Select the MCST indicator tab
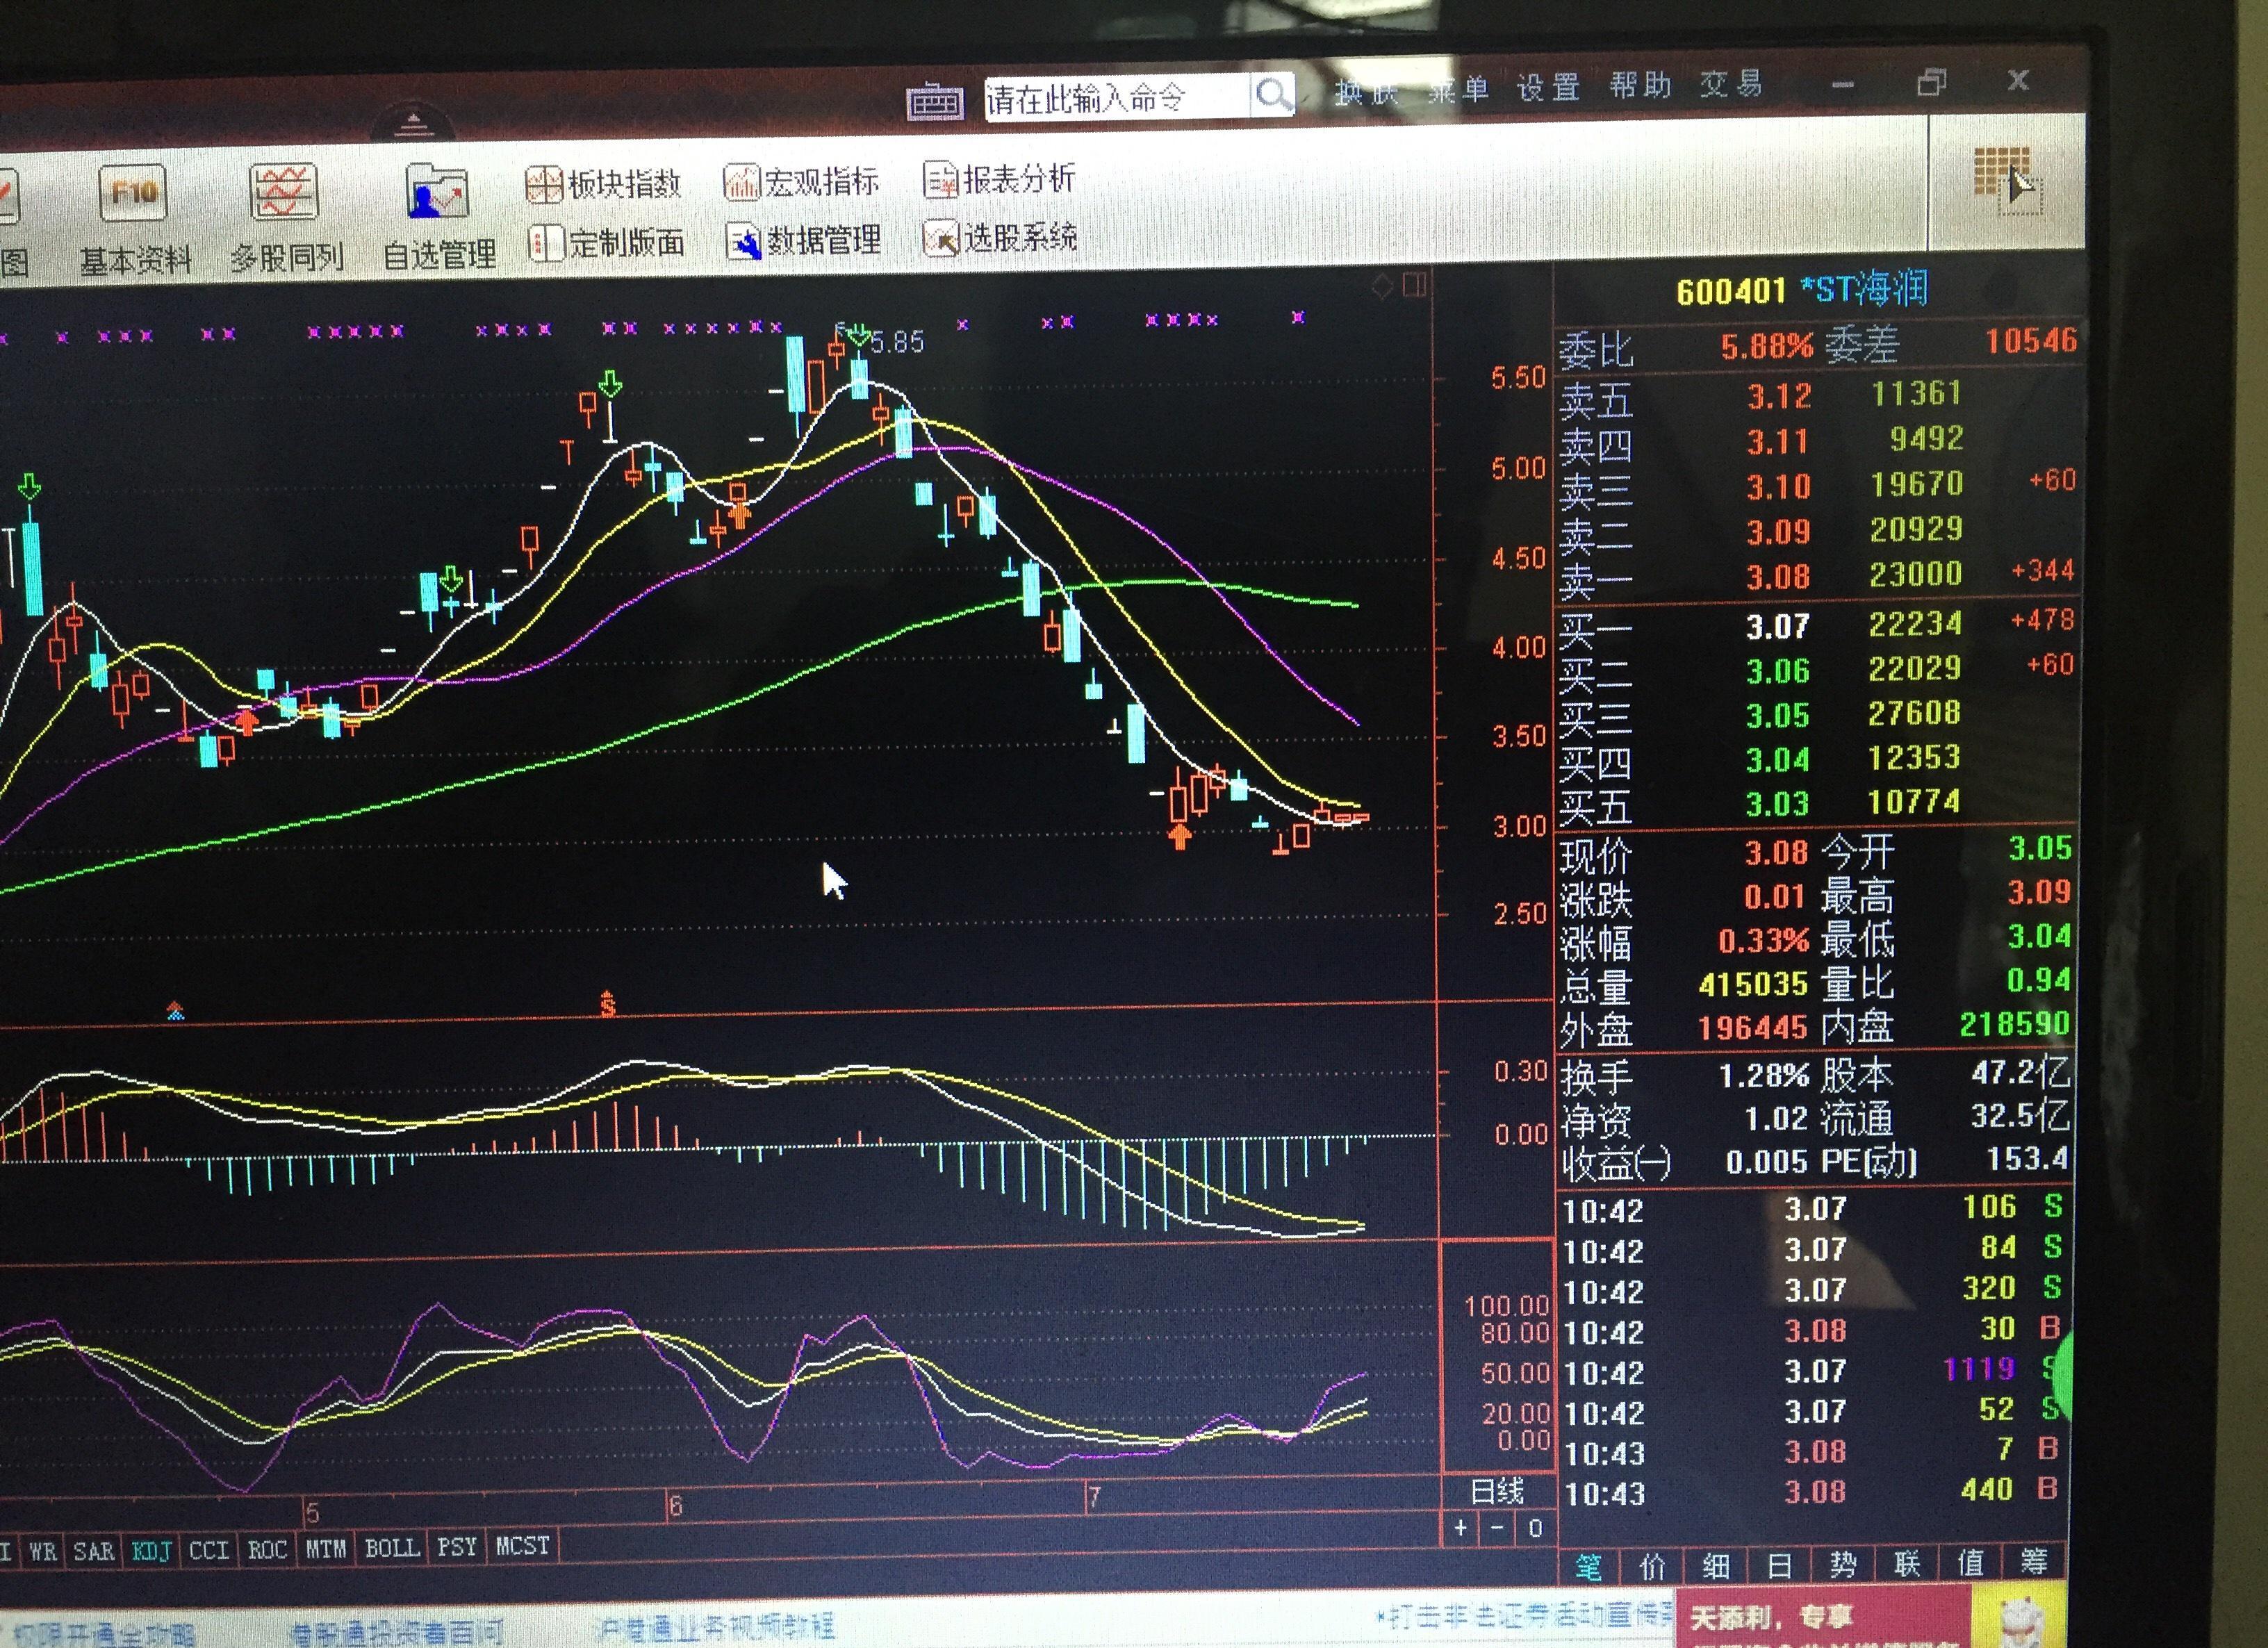The width and height of the screenshot is (2268, 1648). [x=523, y=1546]
